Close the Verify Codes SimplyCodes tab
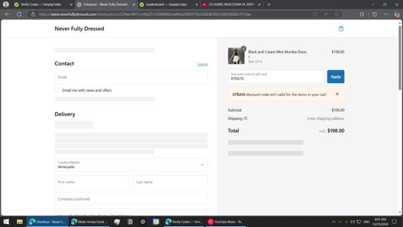Image resolution: width=403 pixels, height=227 pixels. click(71, 4)
